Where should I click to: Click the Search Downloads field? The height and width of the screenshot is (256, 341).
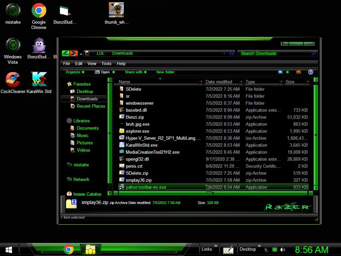277,53
